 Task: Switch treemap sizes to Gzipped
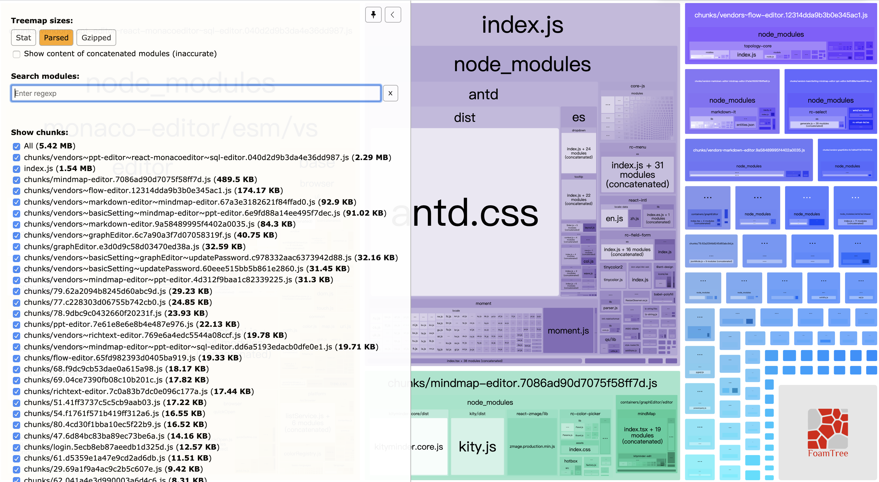click(96, 38)
